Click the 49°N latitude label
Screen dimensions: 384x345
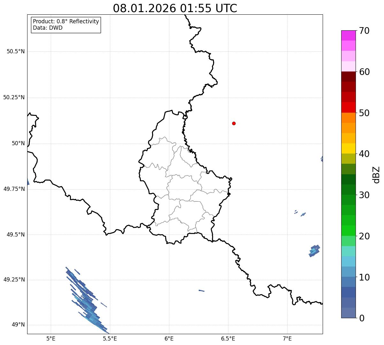[x=18, y=325]
